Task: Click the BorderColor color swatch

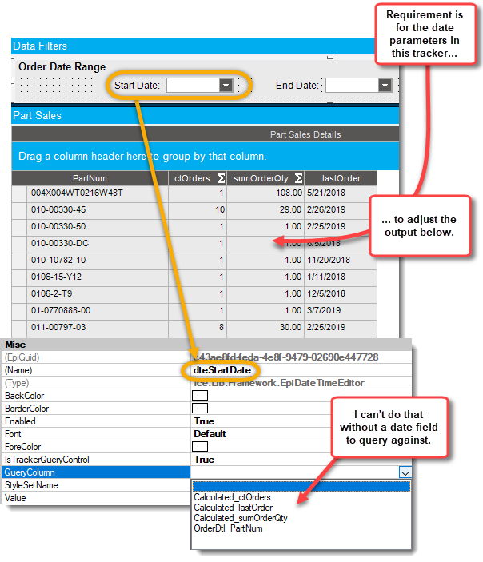Action: (x=200, y=409)
